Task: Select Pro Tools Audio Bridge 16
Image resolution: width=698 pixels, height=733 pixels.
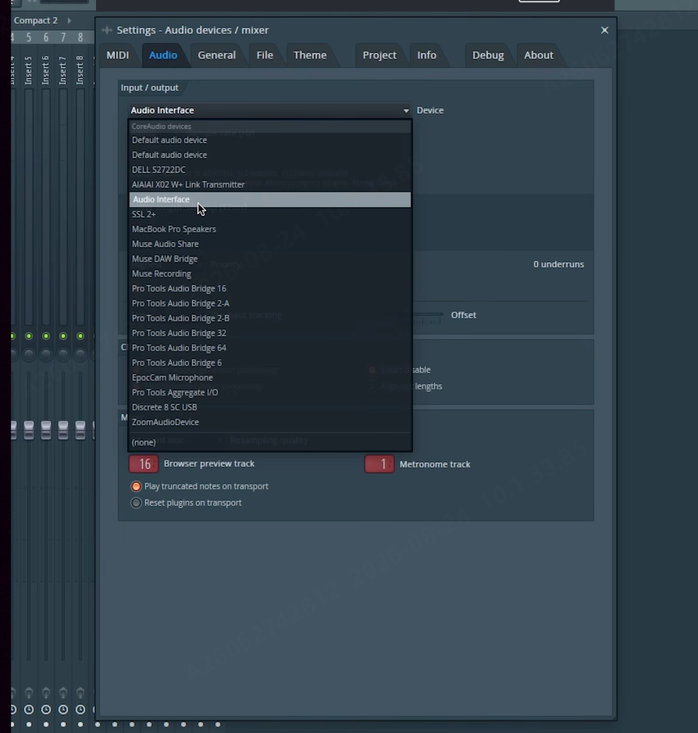Action: [x=270, y=288]
